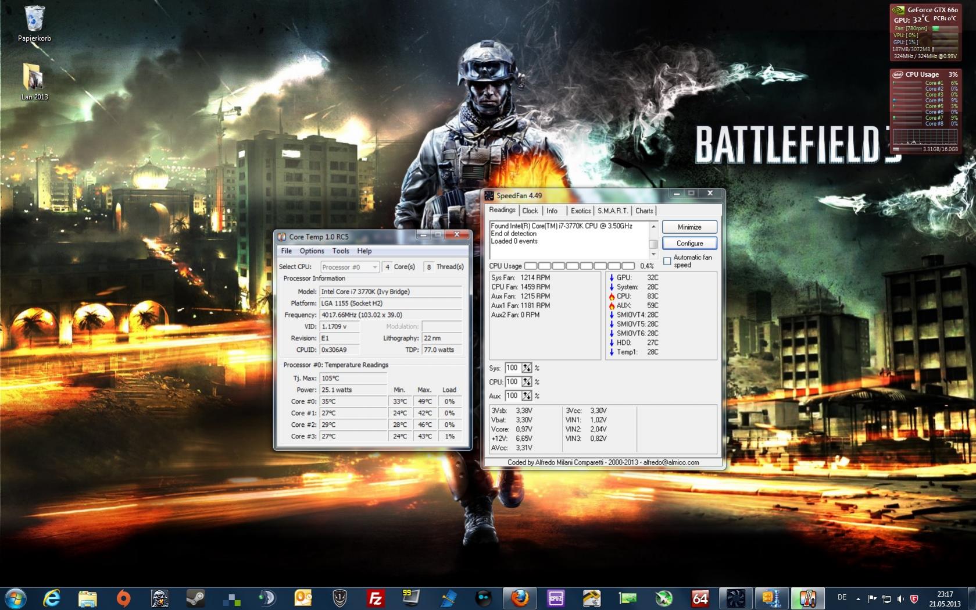Click the Core Temp Frequency value
The image size is (976, 610).
(x=391, y=315)
